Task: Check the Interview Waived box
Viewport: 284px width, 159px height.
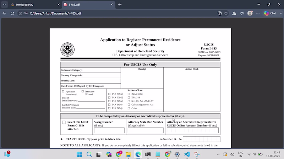Action: (x=83, y=91)
